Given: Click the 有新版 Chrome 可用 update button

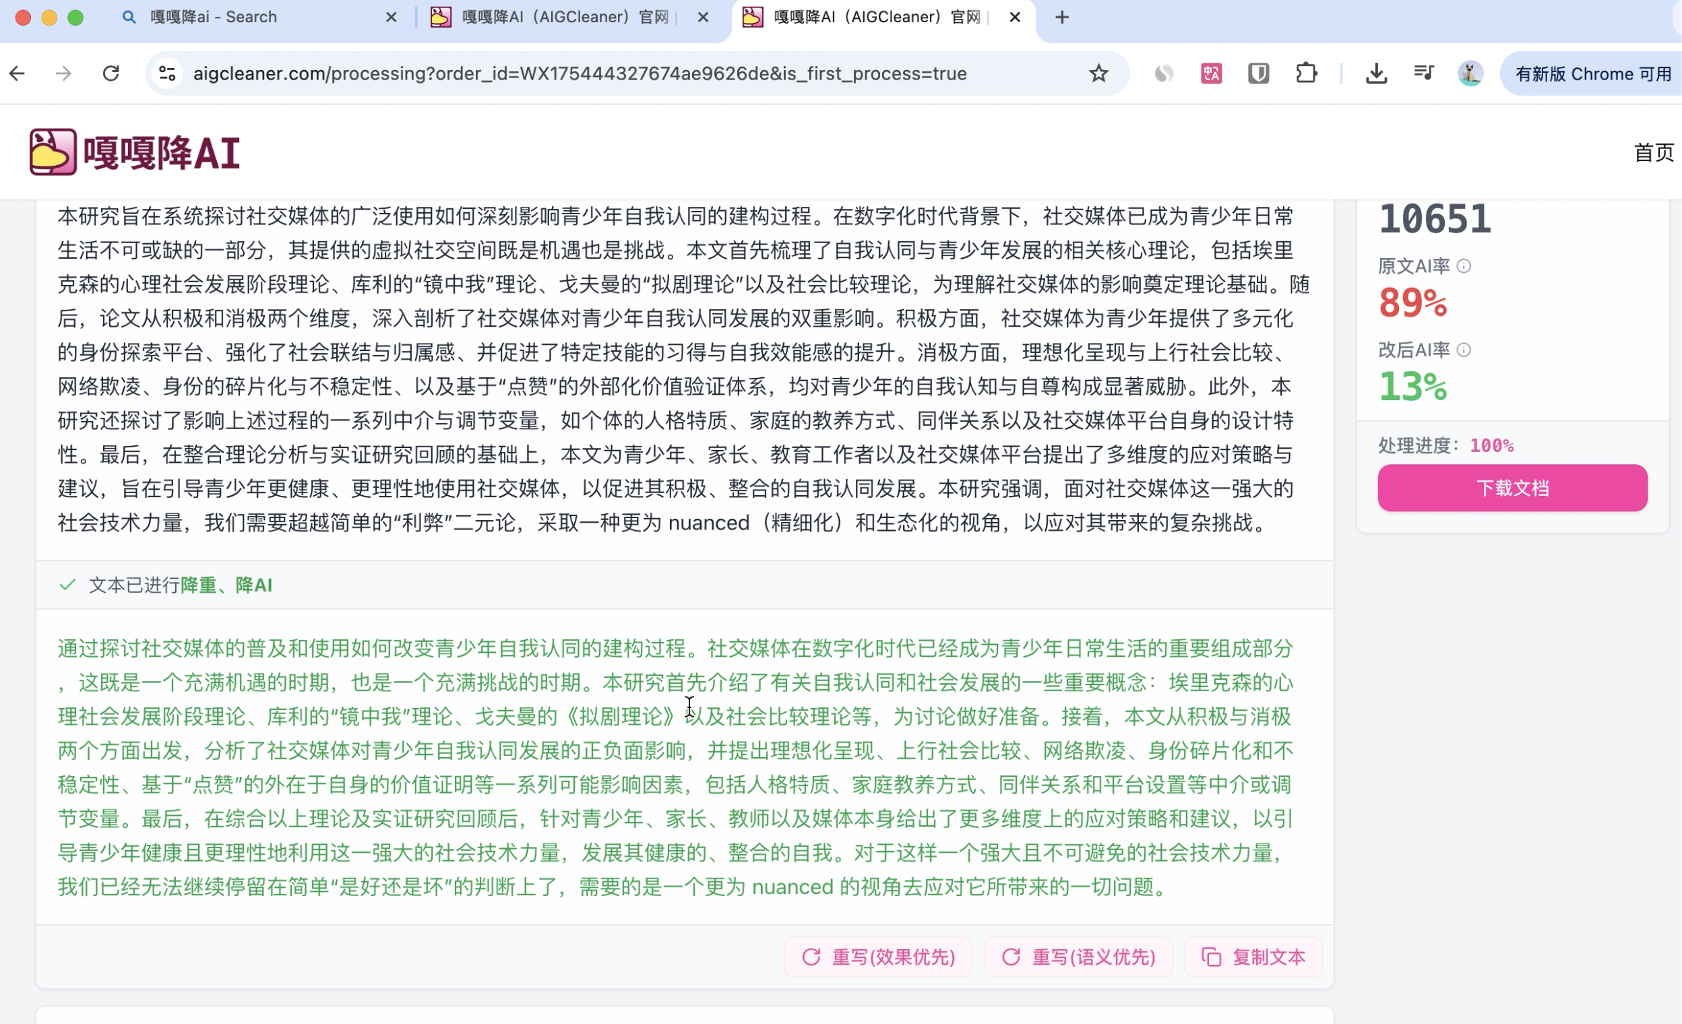Looking at the screenshot, I should click(x=1592, y=73).
